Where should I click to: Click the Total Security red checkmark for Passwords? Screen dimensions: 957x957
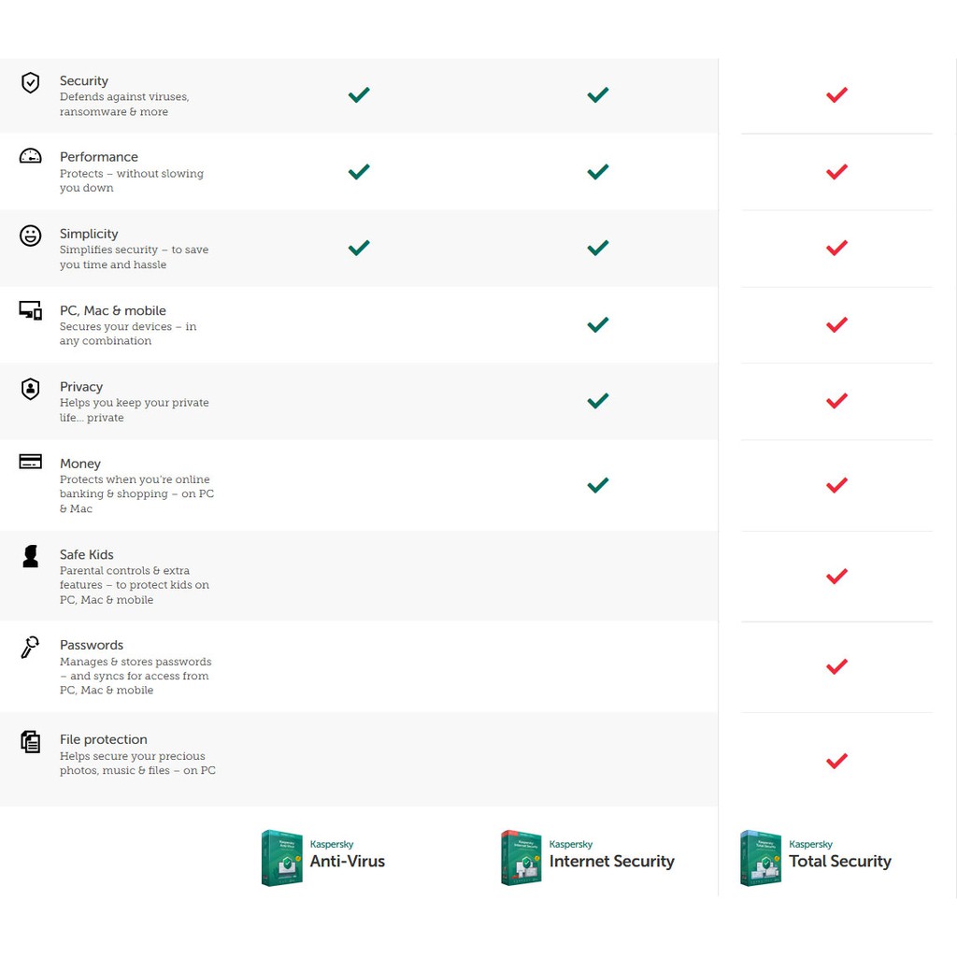click(836, 666)
